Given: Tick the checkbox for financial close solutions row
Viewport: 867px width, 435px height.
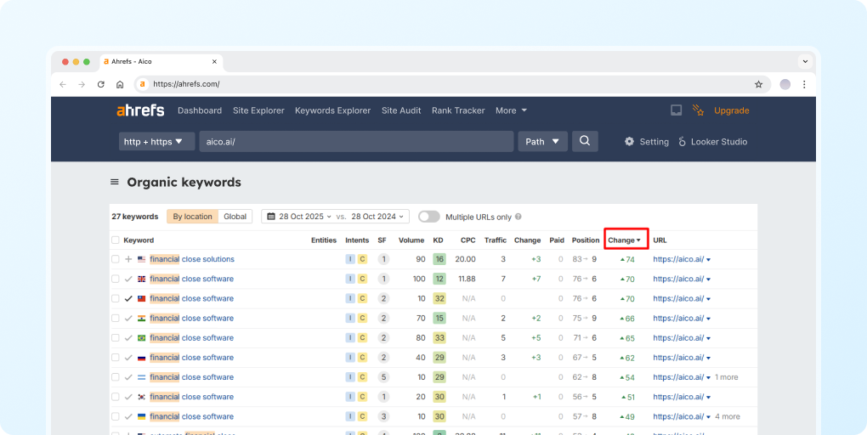Looking at the screenshot, I should pyautogui.click(x=116, y=259).
